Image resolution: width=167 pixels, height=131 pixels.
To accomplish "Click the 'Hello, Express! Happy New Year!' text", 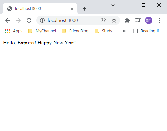I will point(39,43).
